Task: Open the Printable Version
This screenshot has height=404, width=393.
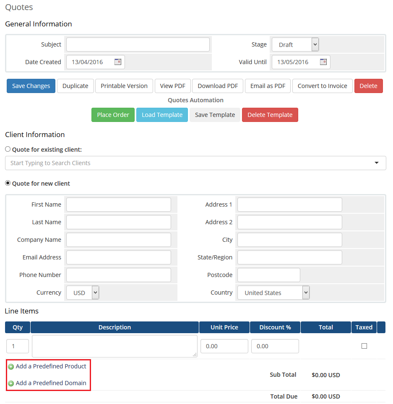Action: pos(124,86)
